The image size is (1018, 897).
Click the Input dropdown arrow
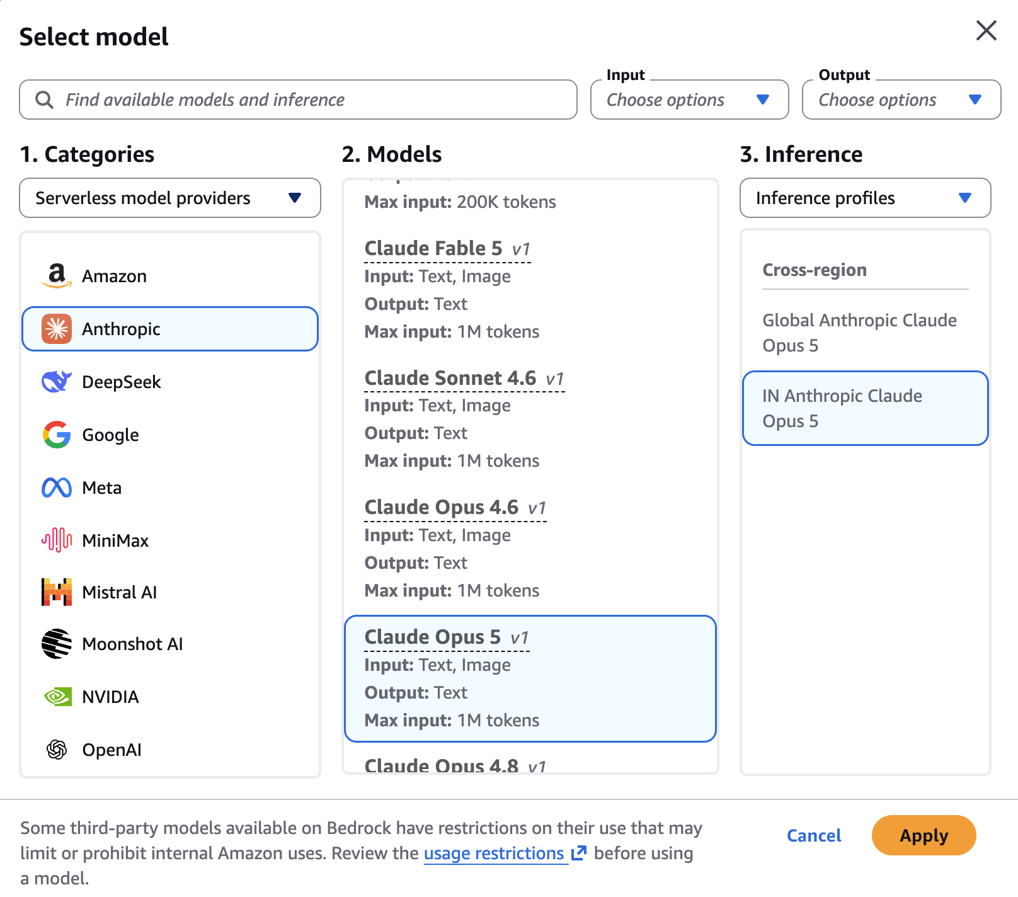point(763,100)
